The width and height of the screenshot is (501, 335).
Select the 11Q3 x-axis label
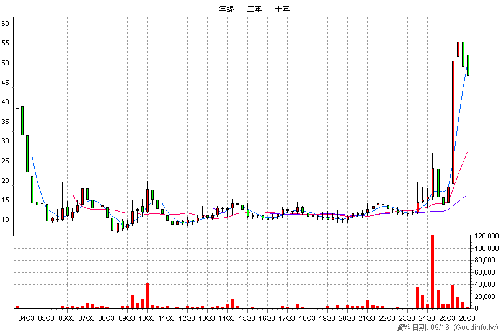pyautogui.click(x=166, y=318)
